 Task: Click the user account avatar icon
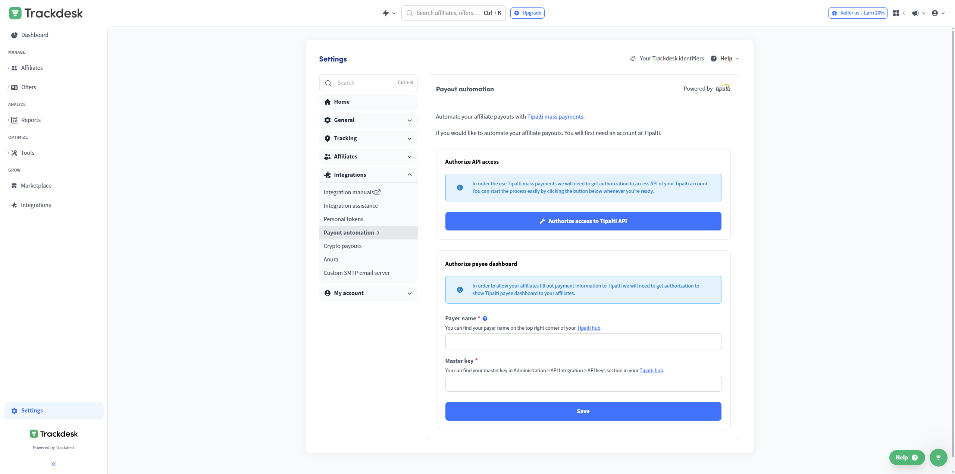point(936,13)
